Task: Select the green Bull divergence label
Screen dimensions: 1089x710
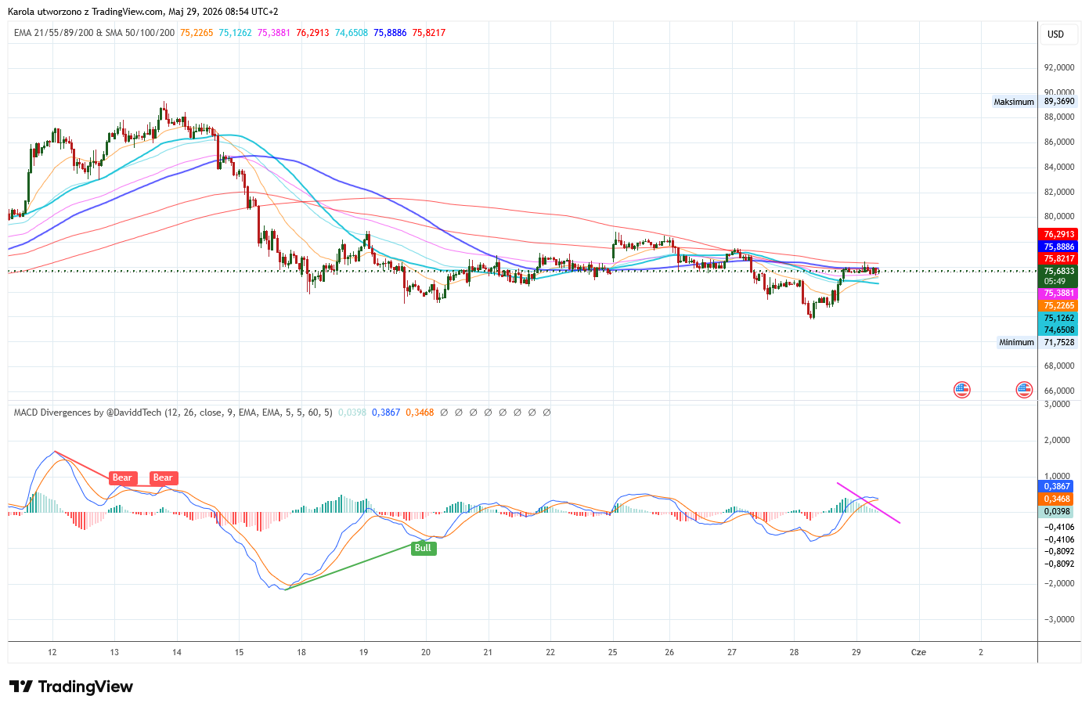Action: coord(423,548)
